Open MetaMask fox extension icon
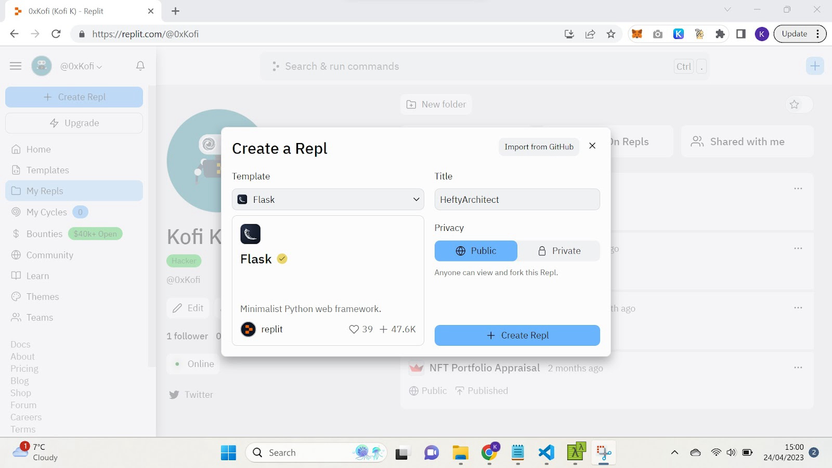The height and width of the screenshot is (468, 832). point(637,34)
